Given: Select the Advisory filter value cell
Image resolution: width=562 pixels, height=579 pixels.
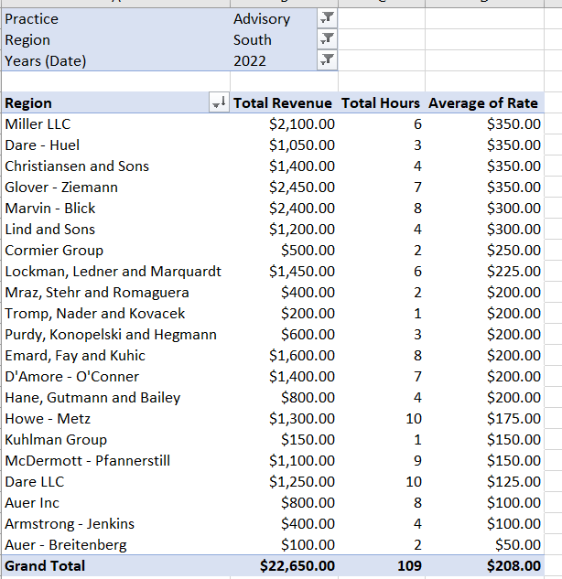Looking at the screenshot, I should point(262,19).
